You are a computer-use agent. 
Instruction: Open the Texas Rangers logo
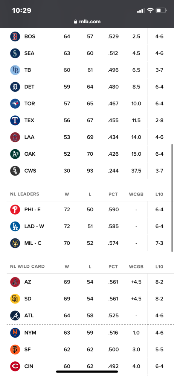click(x=15, y=120)
